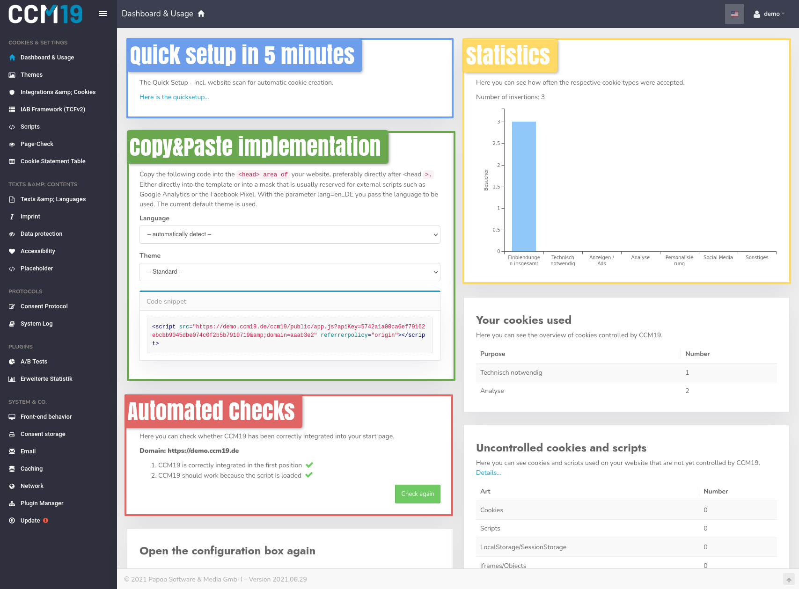The width and height of the screenshot is (799, 589).
Task: Open the Theme dropdown set to Standard
Action: pos(289,272)
